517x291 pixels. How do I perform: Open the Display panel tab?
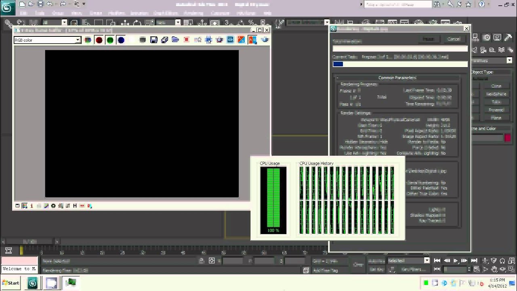(497, 37)
